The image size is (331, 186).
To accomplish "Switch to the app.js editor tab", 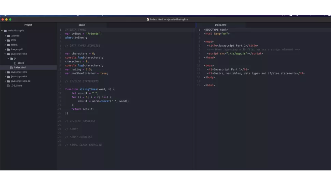I will [x=82, y=25].
